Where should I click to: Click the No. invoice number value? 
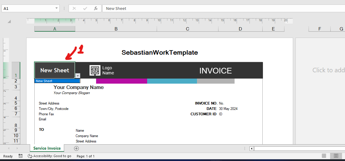pyautogui.click(x=221, y=103)
